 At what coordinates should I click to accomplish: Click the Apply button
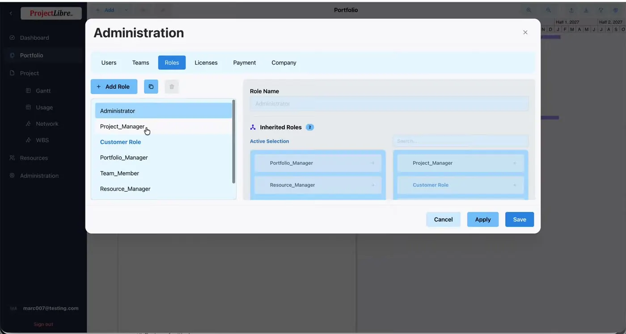(483, 219)
